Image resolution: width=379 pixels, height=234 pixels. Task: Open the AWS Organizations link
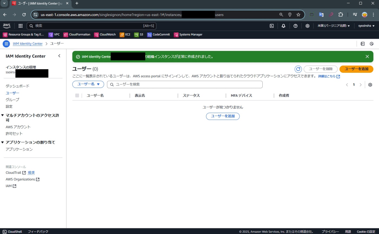22,179
